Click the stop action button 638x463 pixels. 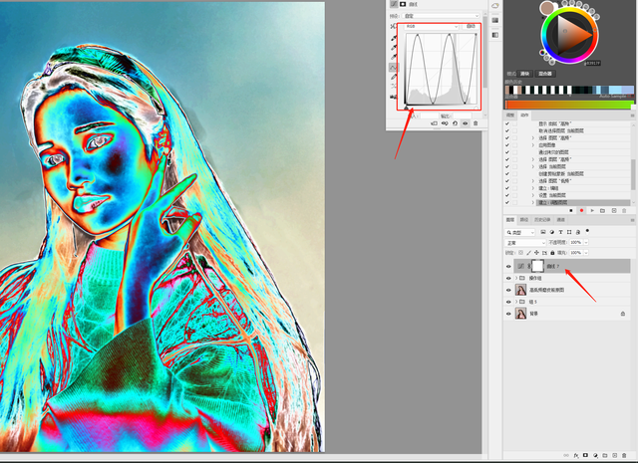click(x=571, y=211)
